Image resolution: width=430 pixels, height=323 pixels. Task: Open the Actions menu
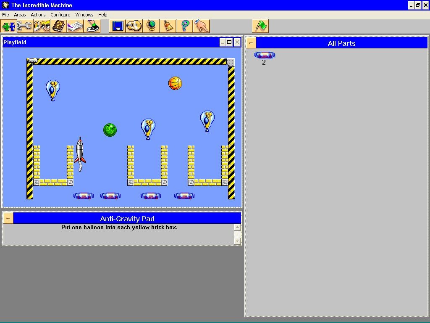tap(38, 15)
